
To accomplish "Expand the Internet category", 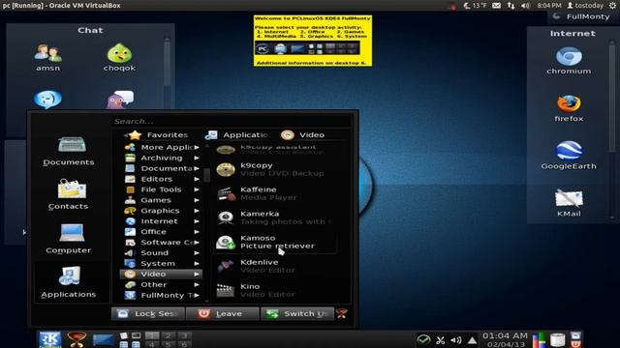I will [162, 221].
